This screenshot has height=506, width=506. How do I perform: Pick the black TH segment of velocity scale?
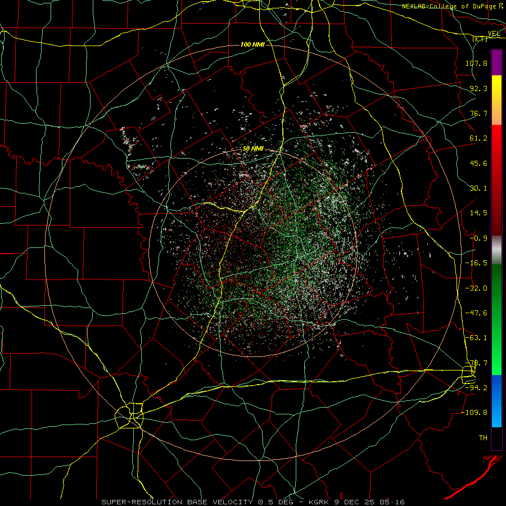pyautogui.click(x=496, y=439)
